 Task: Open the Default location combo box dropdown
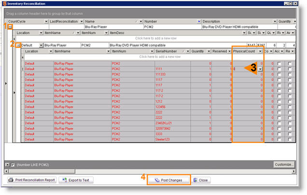(x=41, y=45)
